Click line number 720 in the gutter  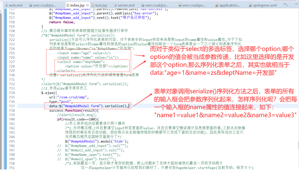(x=12, y=31)
